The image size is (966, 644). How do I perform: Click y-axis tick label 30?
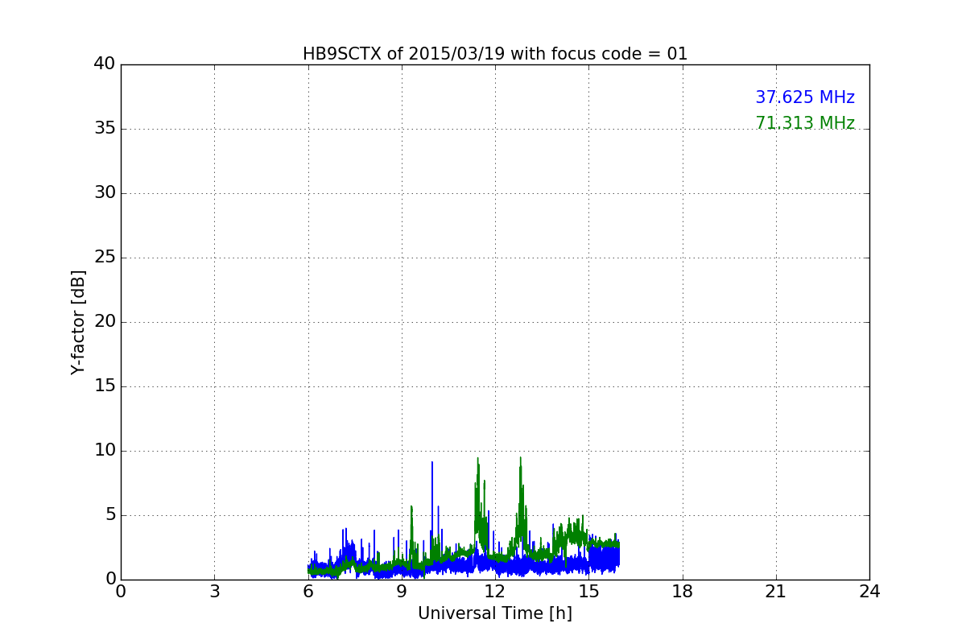click(105, 193)
